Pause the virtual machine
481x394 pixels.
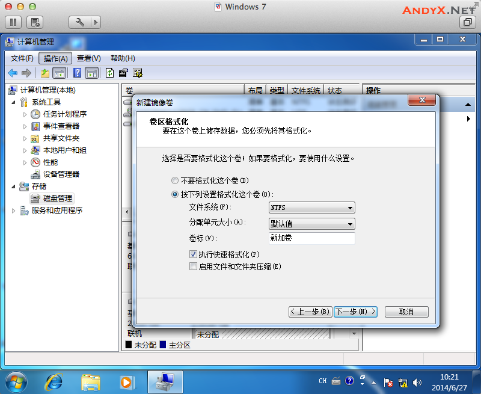(13, 22)
